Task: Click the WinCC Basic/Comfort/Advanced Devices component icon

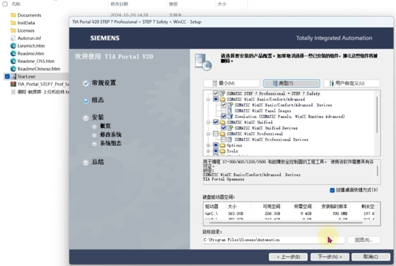Action: (x=230, y=105)
